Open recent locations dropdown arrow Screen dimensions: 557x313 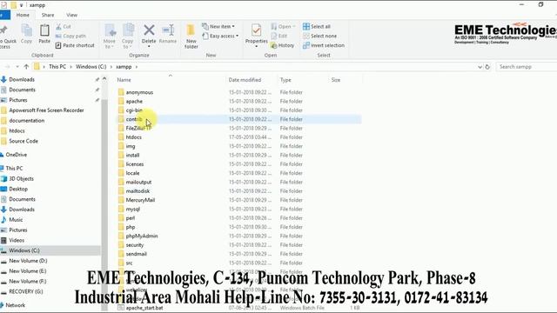[x=17, y=67]
